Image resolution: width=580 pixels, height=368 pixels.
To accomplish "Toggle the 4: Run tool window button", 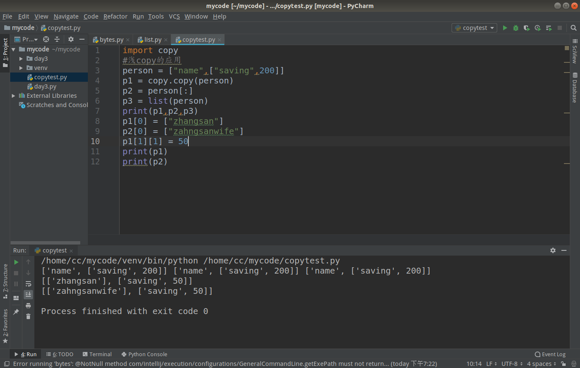I will coord(26,355).
